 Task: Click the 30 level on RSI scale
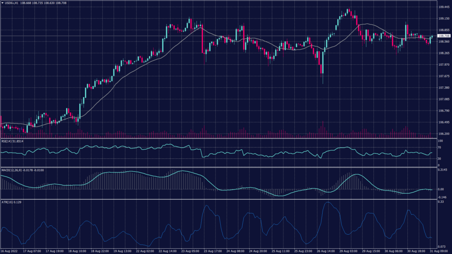(x=440, y=158)
